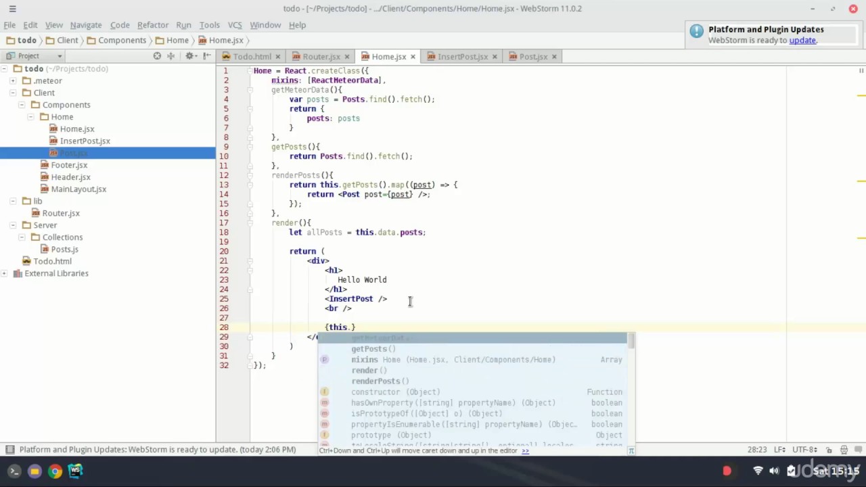The height and width of the screenshot is (487, 866).
Task: Select Posts.js in the project tree
Action: (x=64, y=250)
